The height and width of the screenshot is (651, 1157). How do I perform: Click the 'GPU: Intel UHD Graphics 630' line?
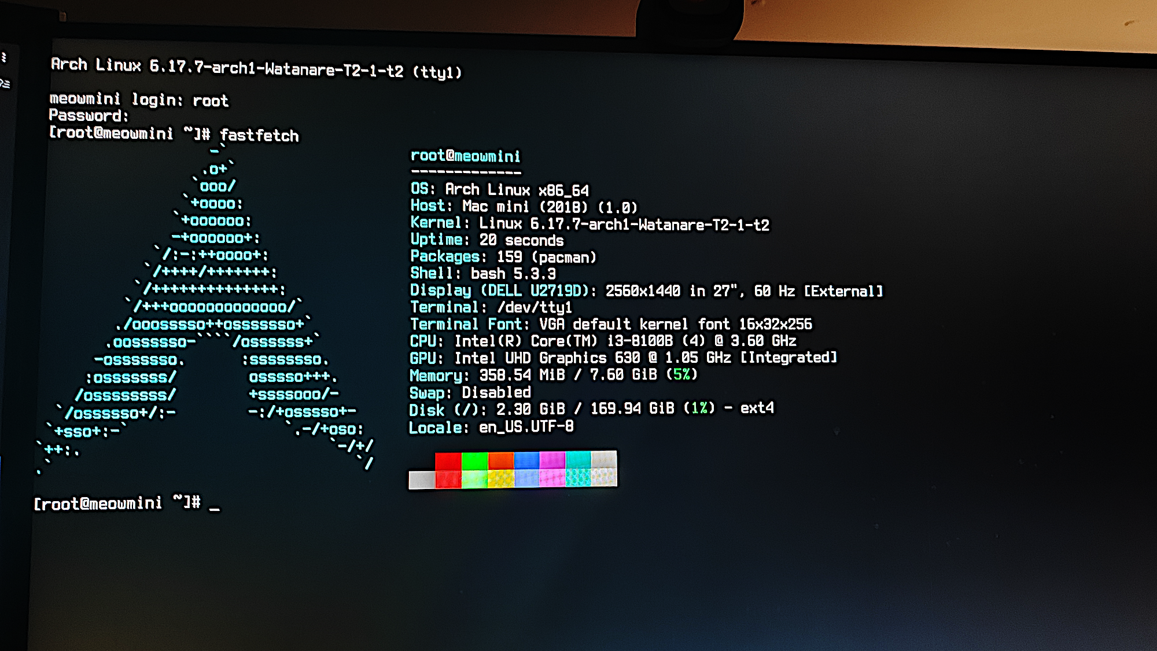click(x=623, y=358)
